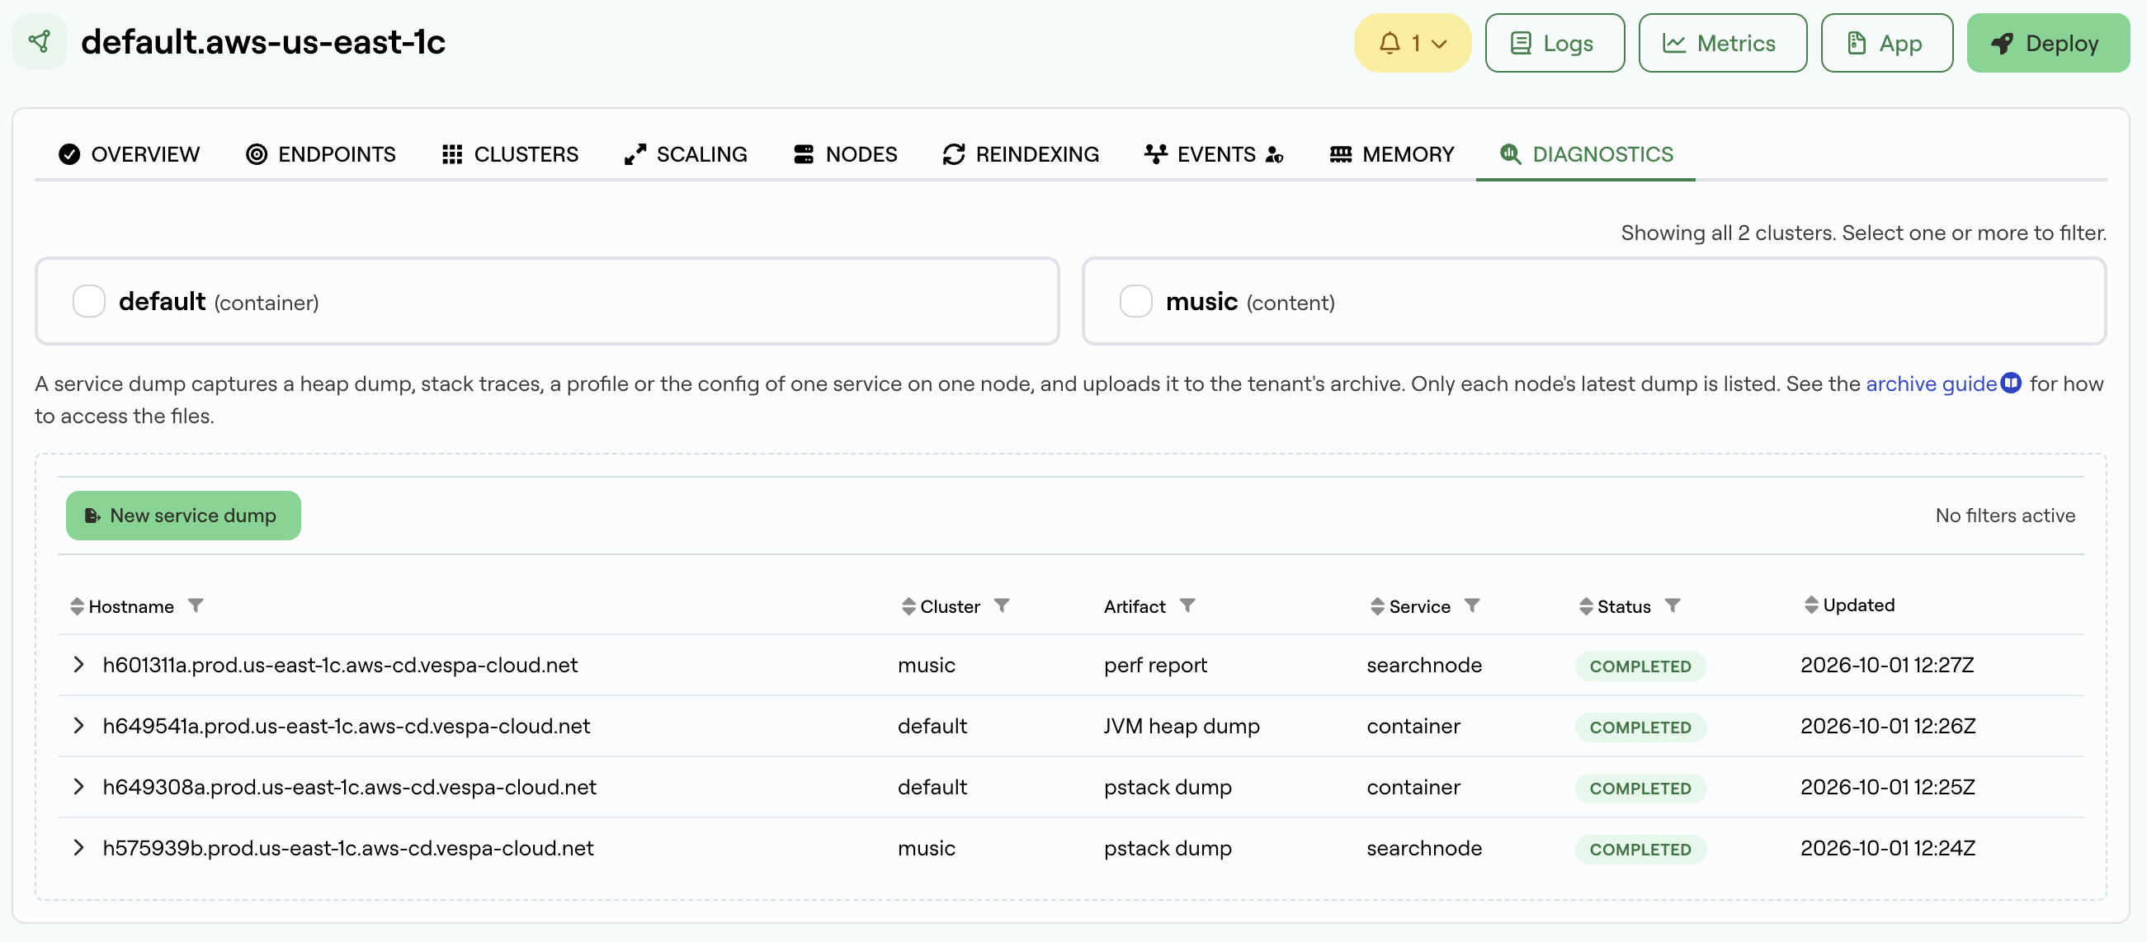
Task: Check the default container cluster checkbox
Action: click(89, 302)
